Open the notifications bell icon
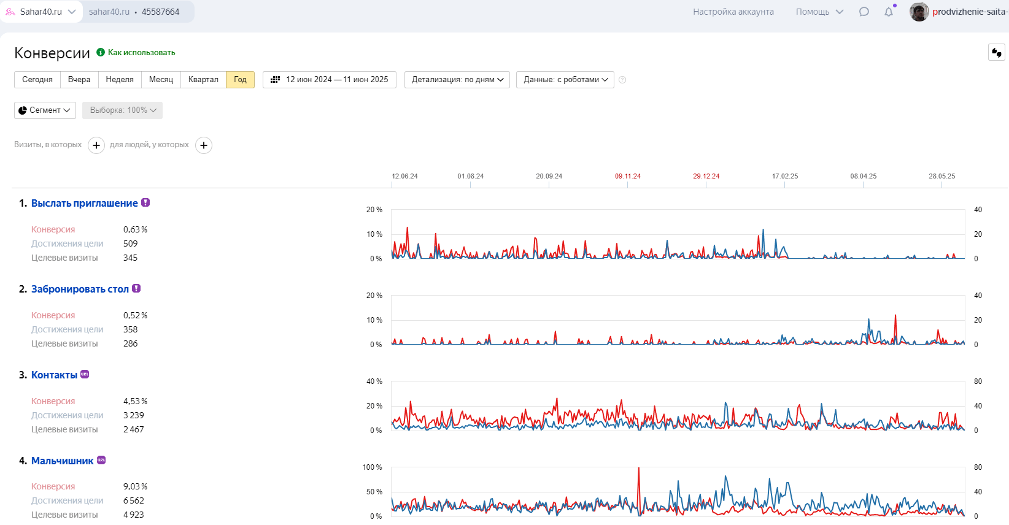The image size is (1009, 525). tap(888, 12)
